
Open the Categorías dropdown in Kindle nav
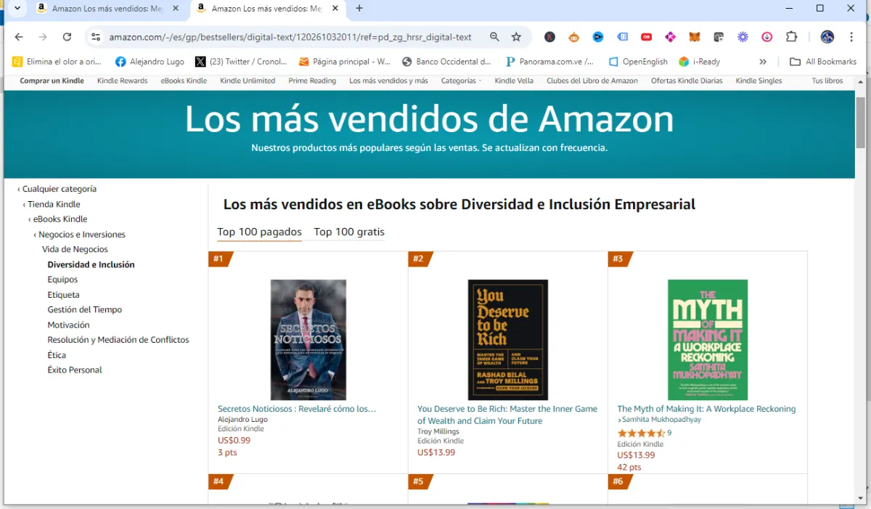click(x=461, y=81)
